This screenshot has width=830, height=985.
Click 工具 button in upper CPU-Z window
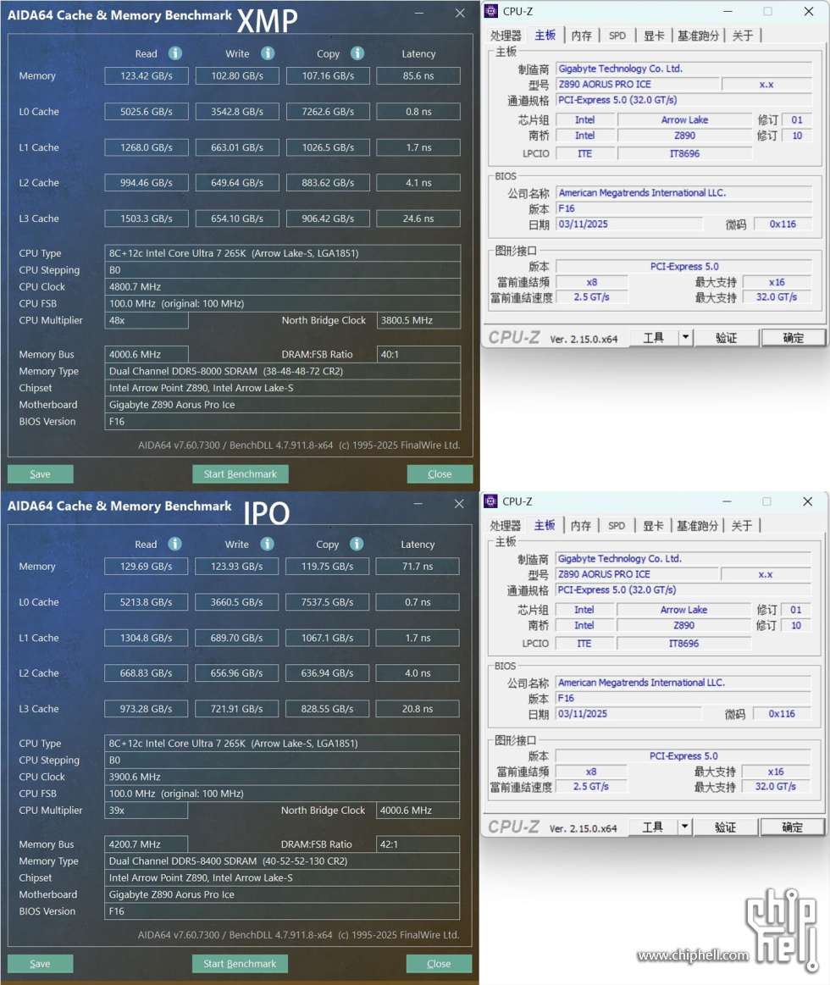[x=654, y=338]
